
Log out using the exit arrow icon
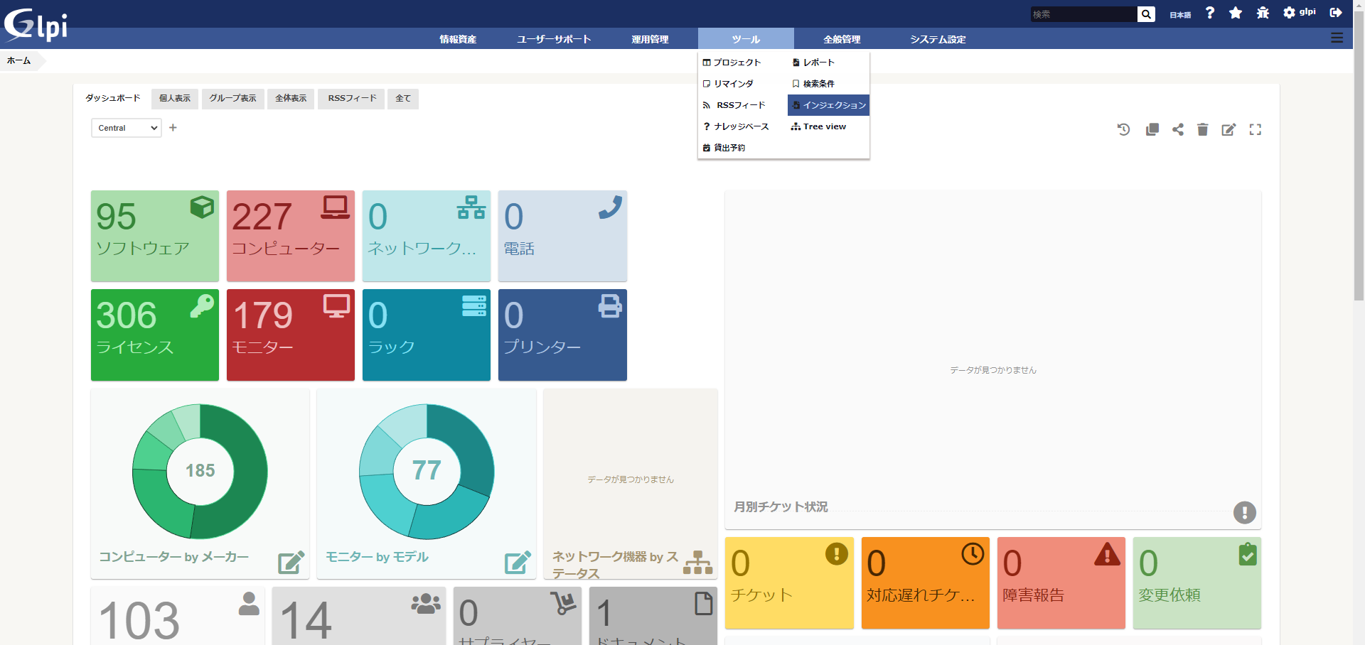(1336, 13)
